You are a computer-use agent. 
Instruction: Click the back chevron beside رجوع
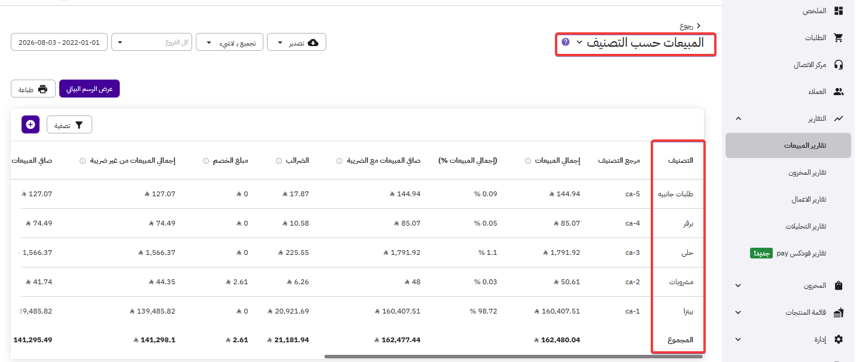tap(699, 26)
